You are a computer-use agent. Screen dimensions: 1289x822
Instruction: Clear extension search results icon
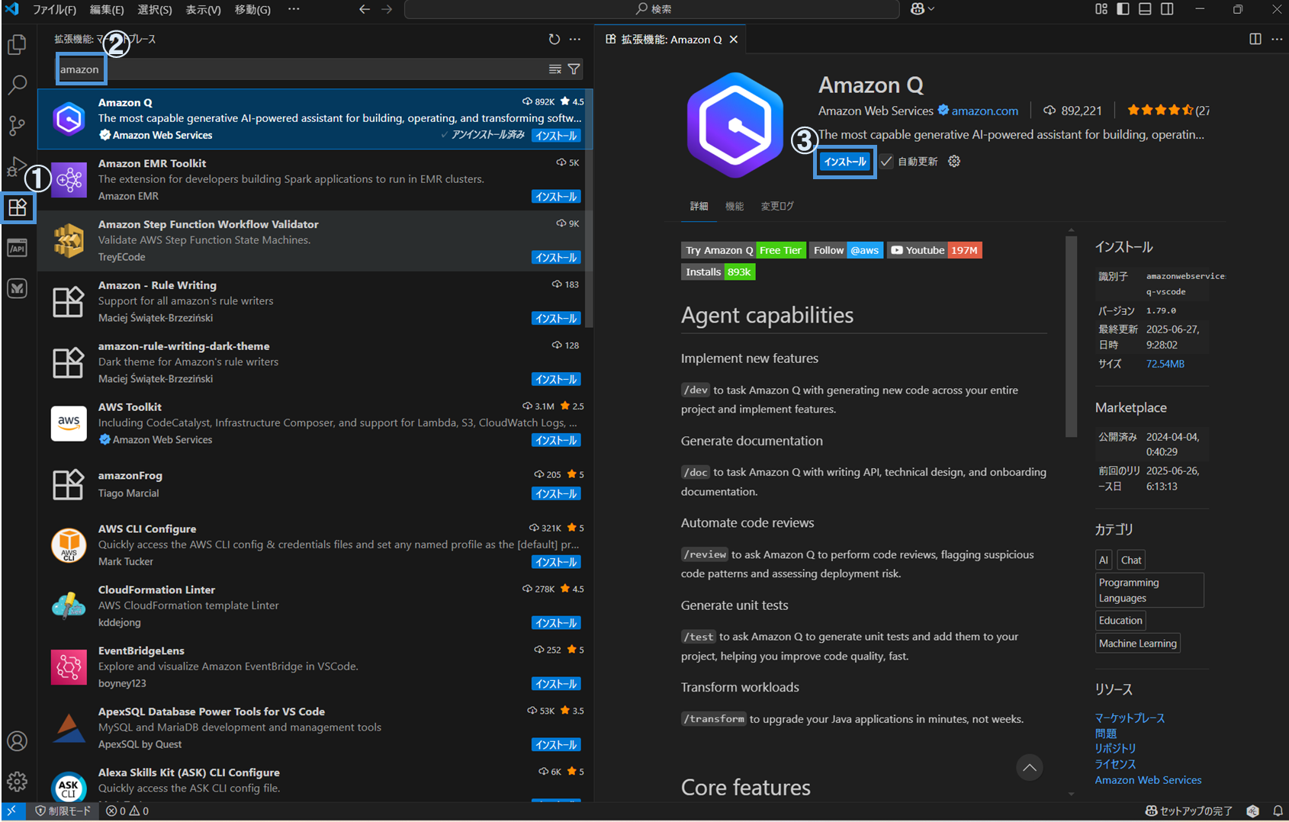coord(555,69)
